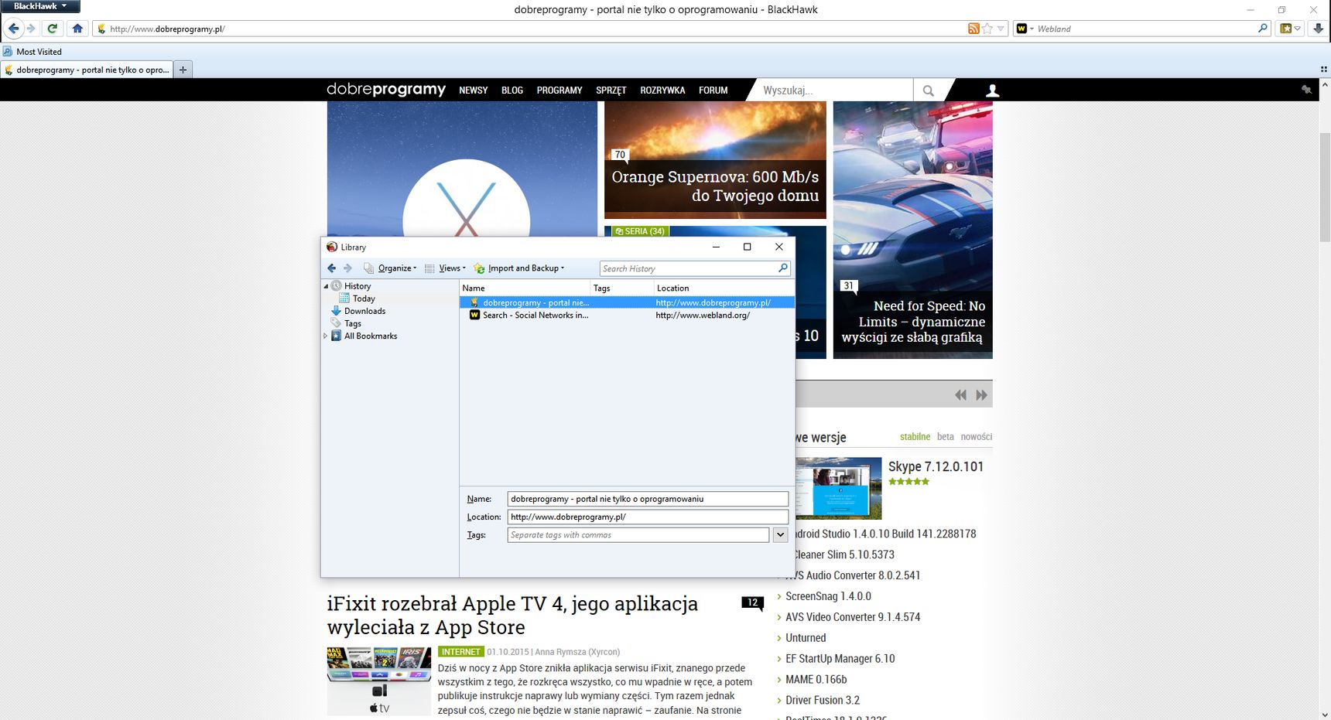Open the NEWSY menu item

[x=473, y=90]
